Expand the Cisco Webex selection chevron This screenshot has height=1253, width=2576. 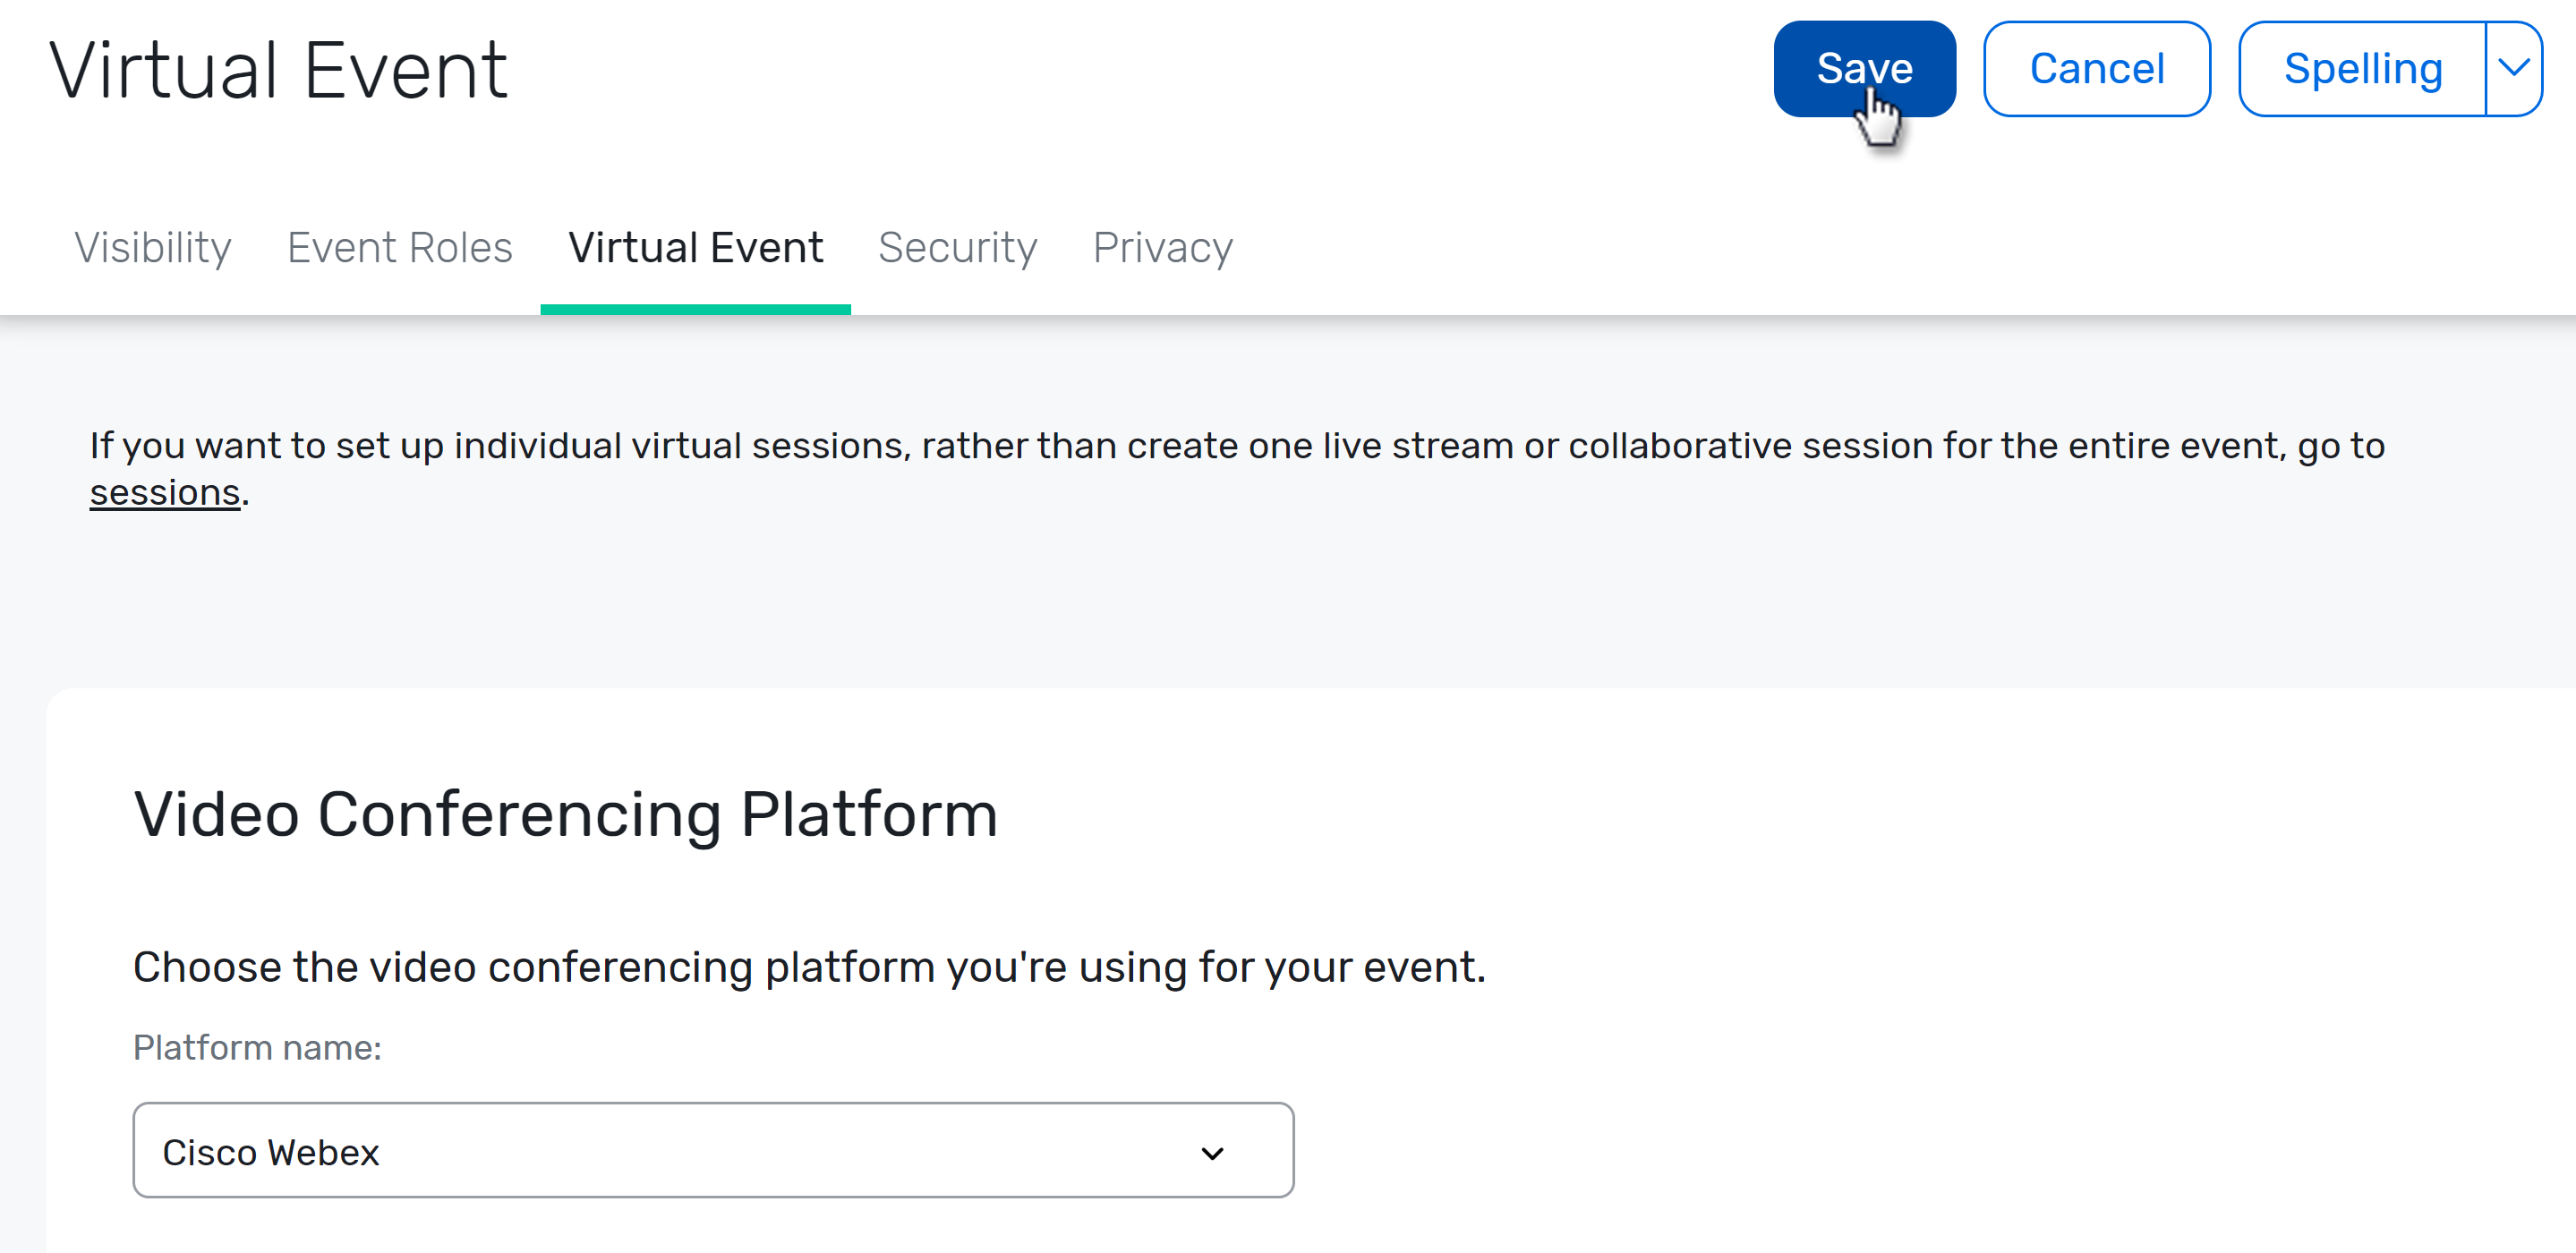(1212, 1151)
